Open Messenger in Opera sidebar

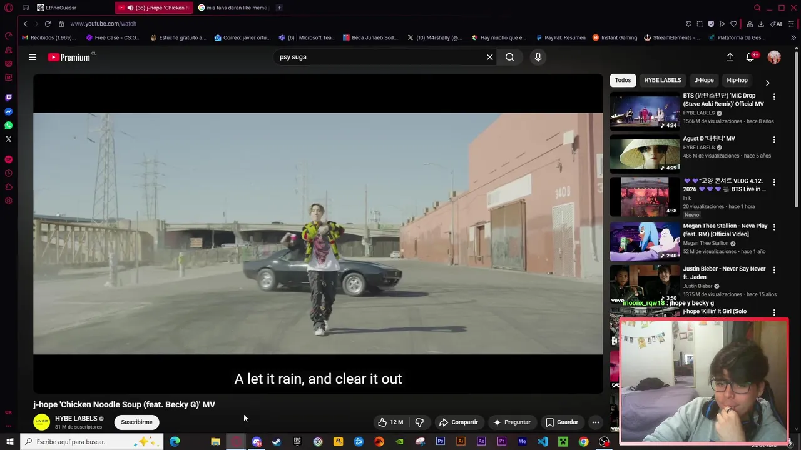[8, 111]
